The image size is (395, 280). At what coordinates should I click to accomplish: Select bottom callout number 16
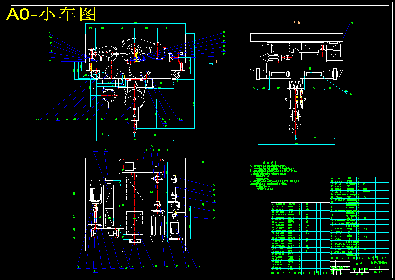point(166,266)
